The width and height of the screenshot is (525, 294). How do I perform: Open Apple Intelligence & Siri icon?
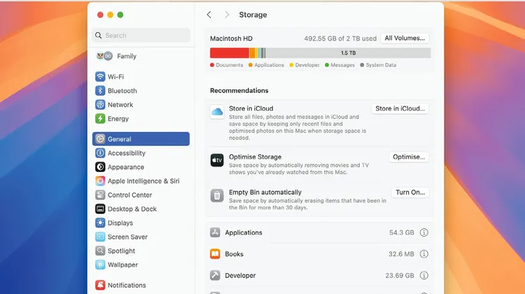[101, 181]
